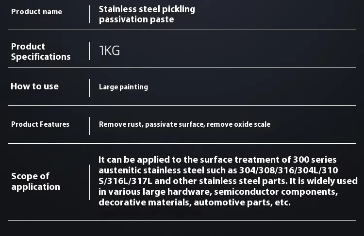Click the vertical separator beside "Product Features"
The image size is (364, 236).
point(90,125)
